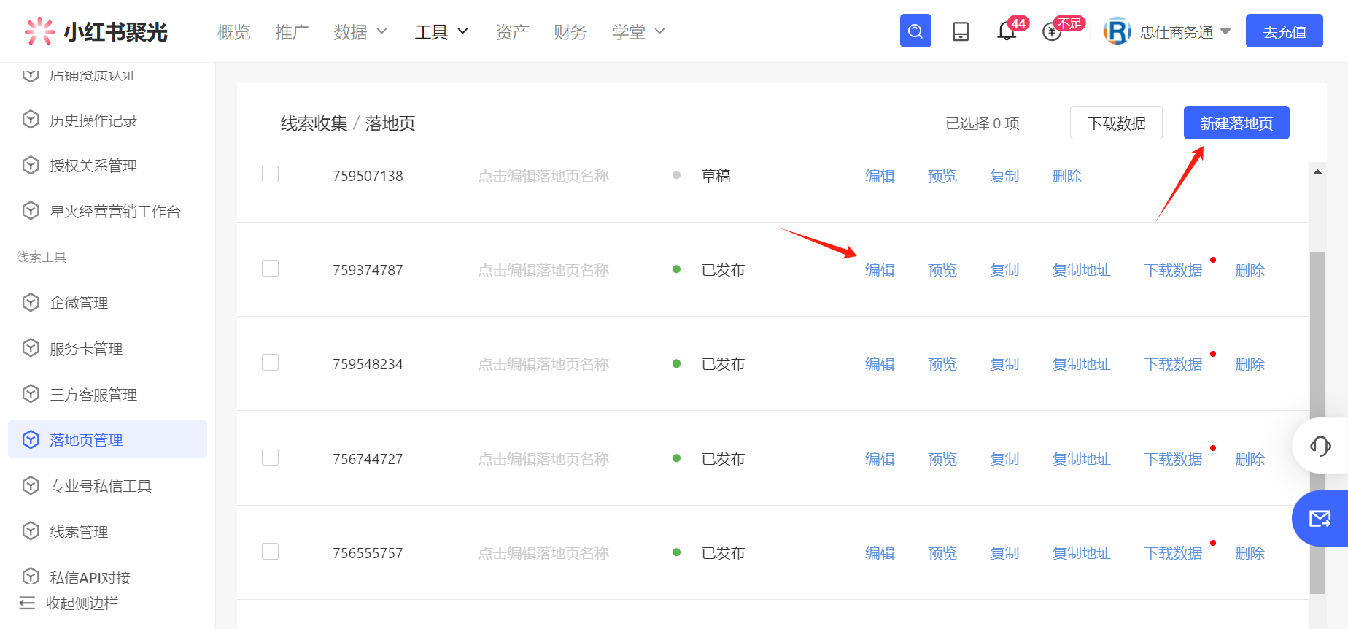This screenshot has width=1348, height=629.
Task: Click the floating blue mail icon
Action: tap(1320, 519)
